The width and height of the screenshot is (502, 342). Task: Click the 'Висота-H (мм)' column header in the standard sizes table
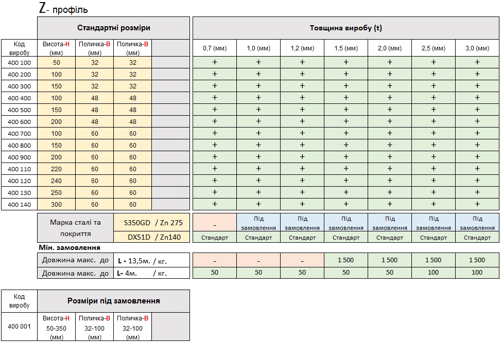(56, 48)
